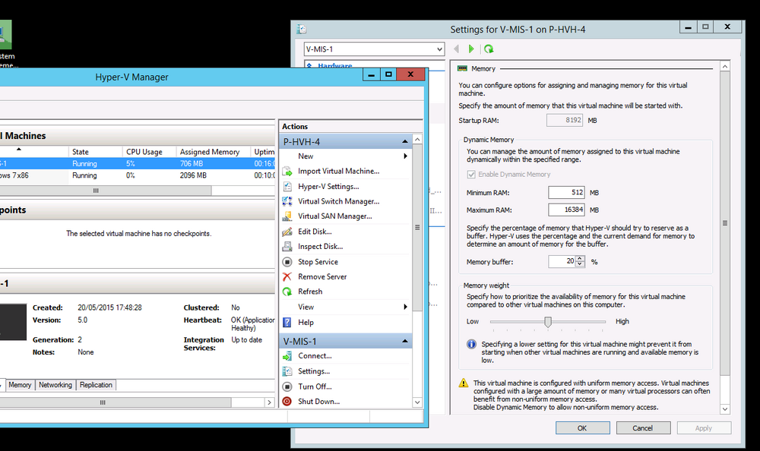Click the green Refresh icon in Actions
Viewport: 760px width, 451px height.
(x=287, y=292)
